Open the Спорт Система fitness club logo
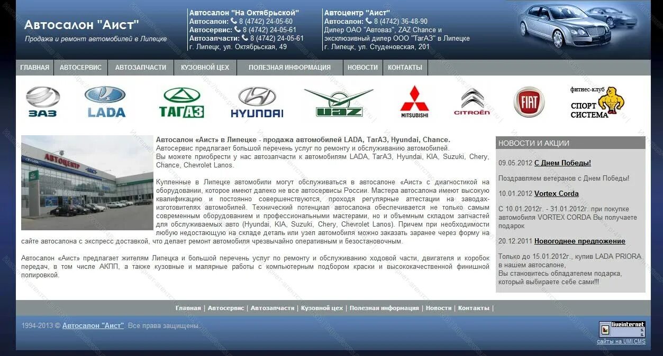Screen dimensions: 663x356 click(x=597, y=102)
